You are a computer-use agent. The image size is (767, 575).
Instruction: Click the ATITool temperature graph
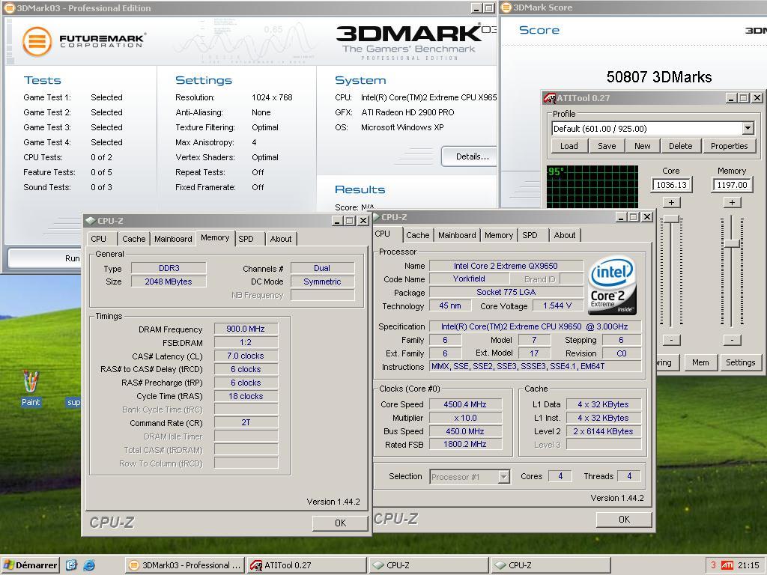click(592, 186)
